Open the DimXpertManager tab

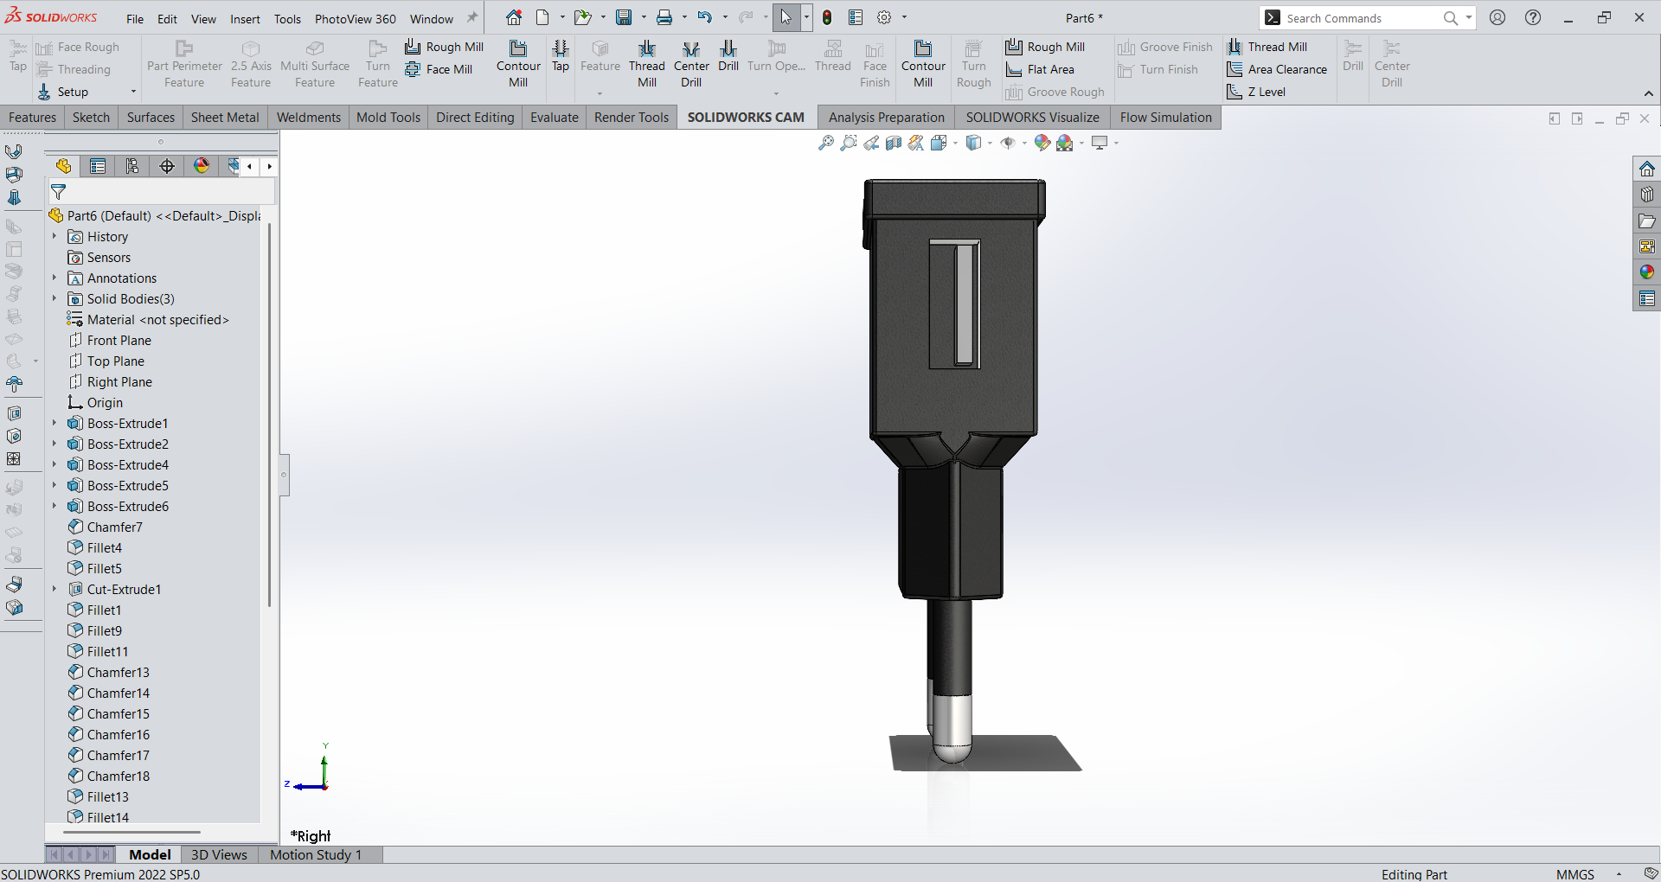[167, 166]
